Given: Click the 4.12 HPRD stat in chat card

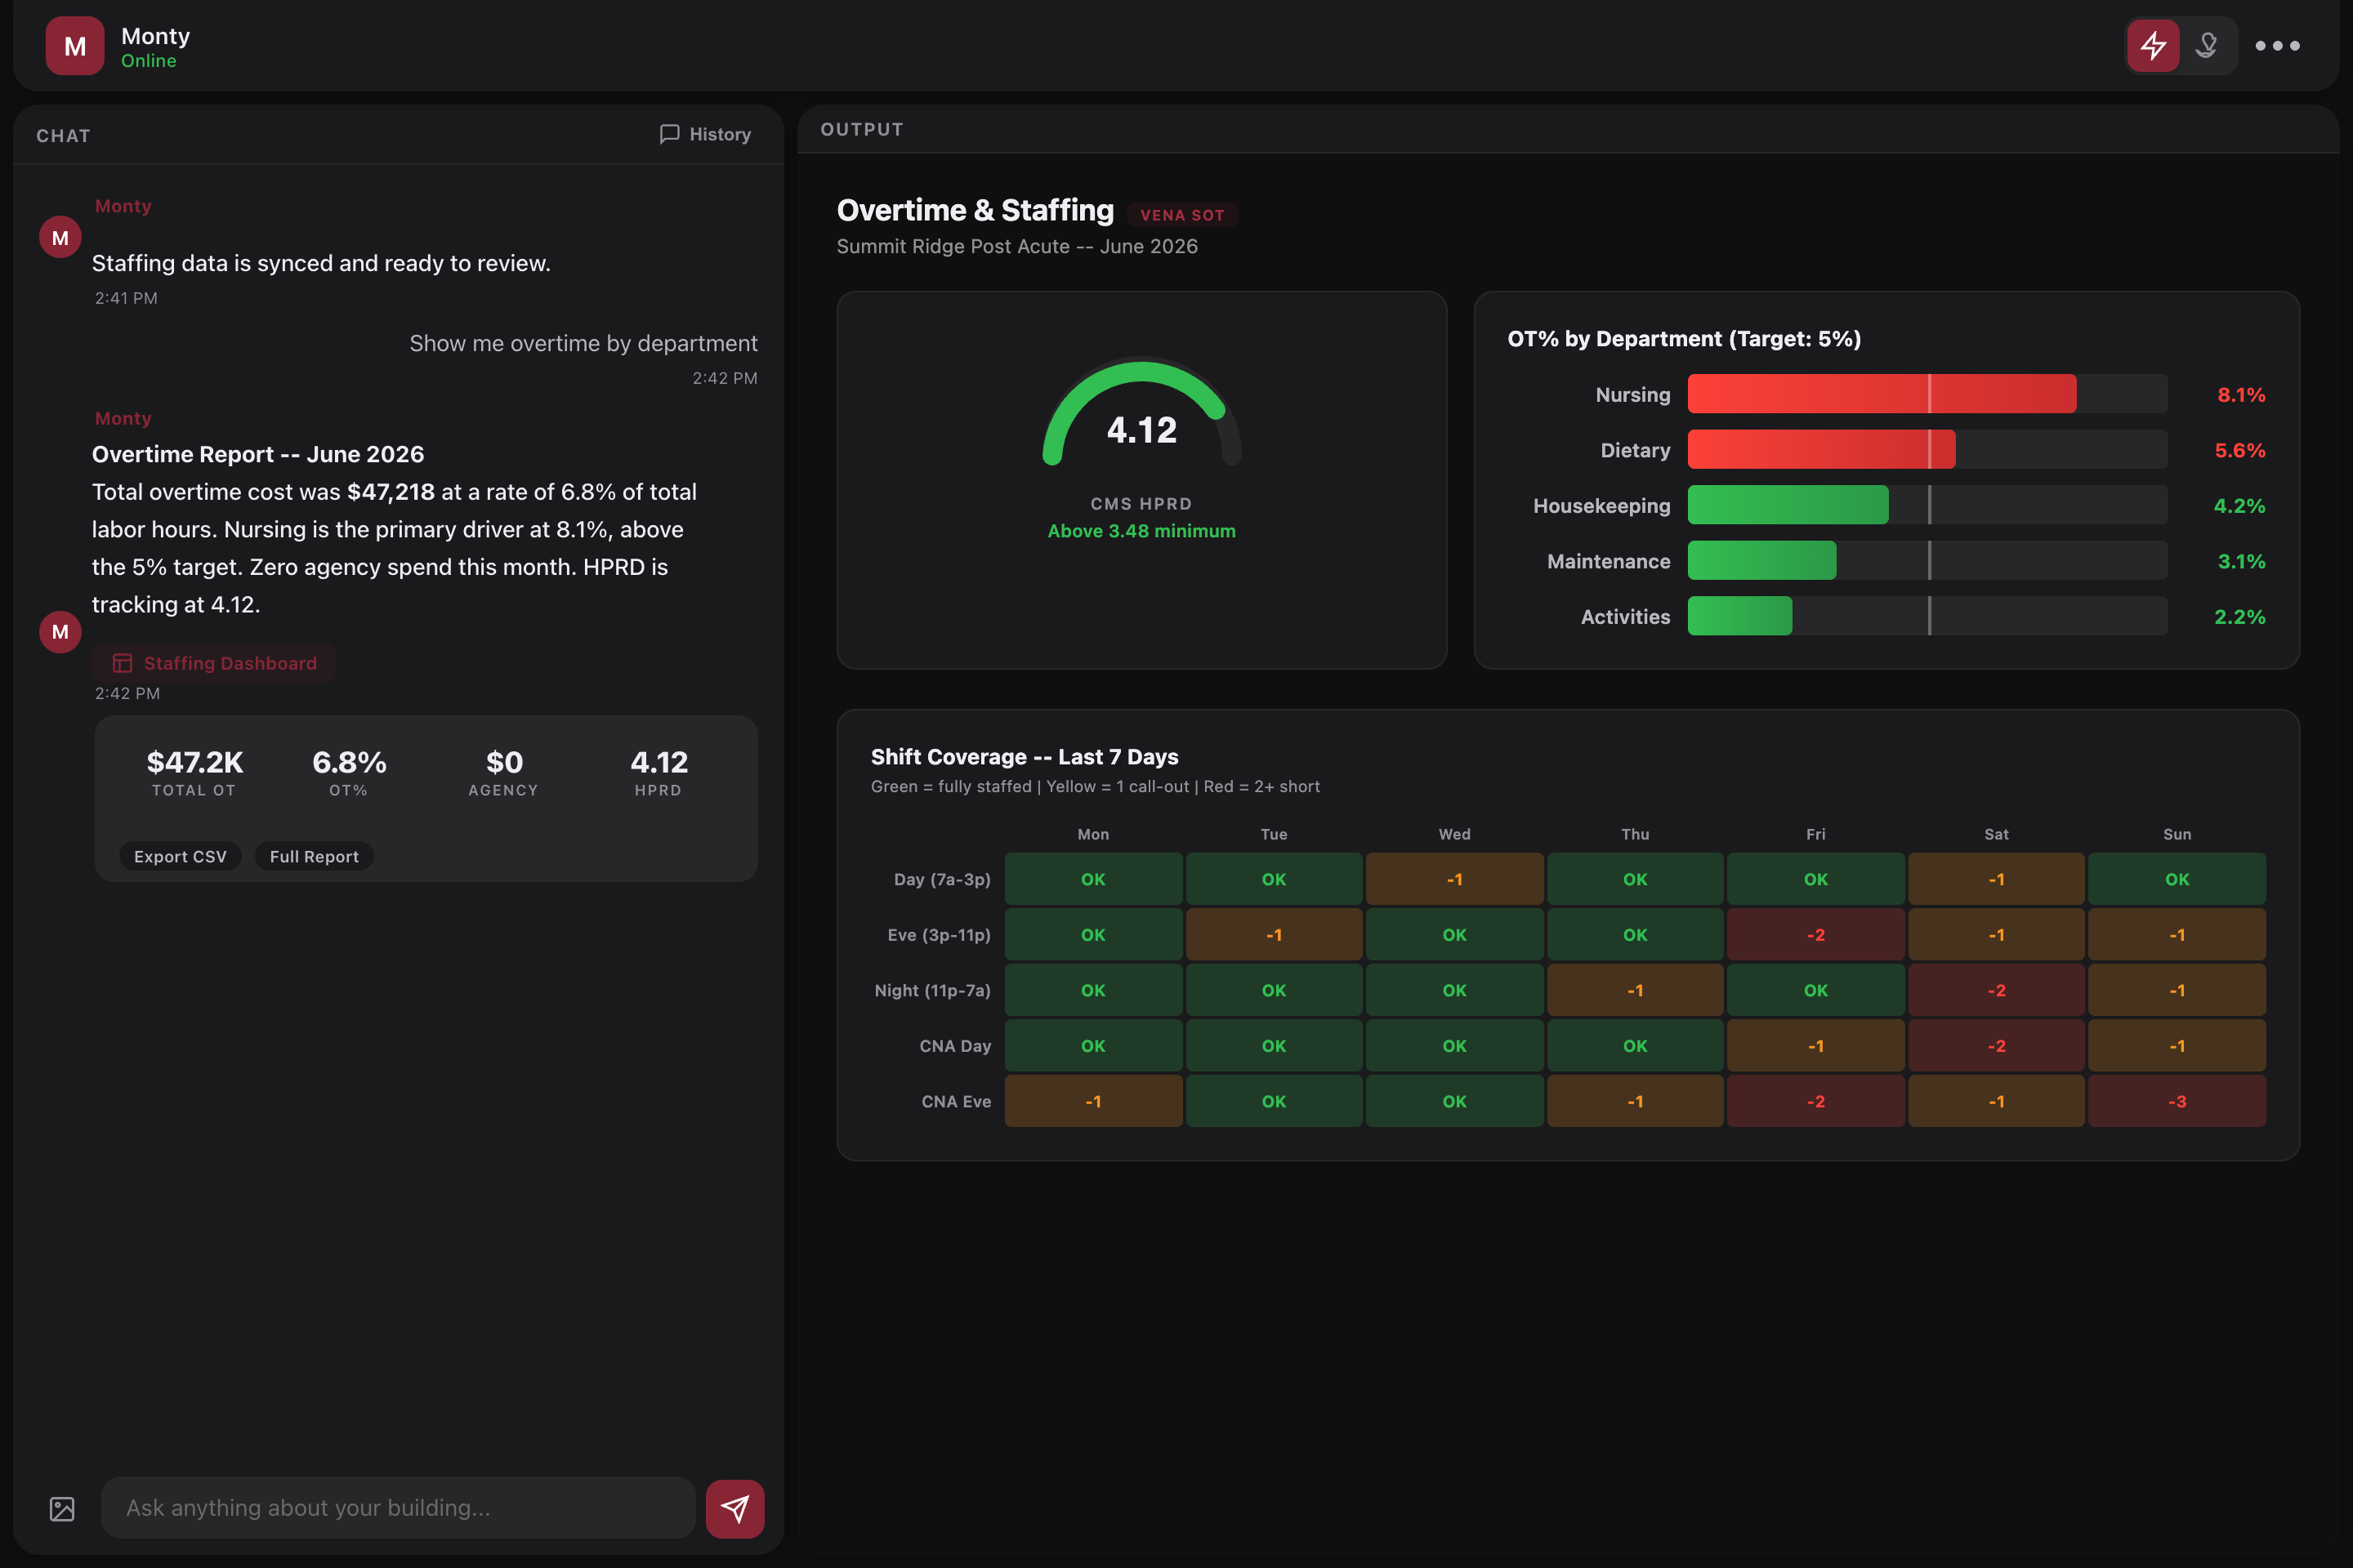Looking at the screenshot, I should coord(659,773).
